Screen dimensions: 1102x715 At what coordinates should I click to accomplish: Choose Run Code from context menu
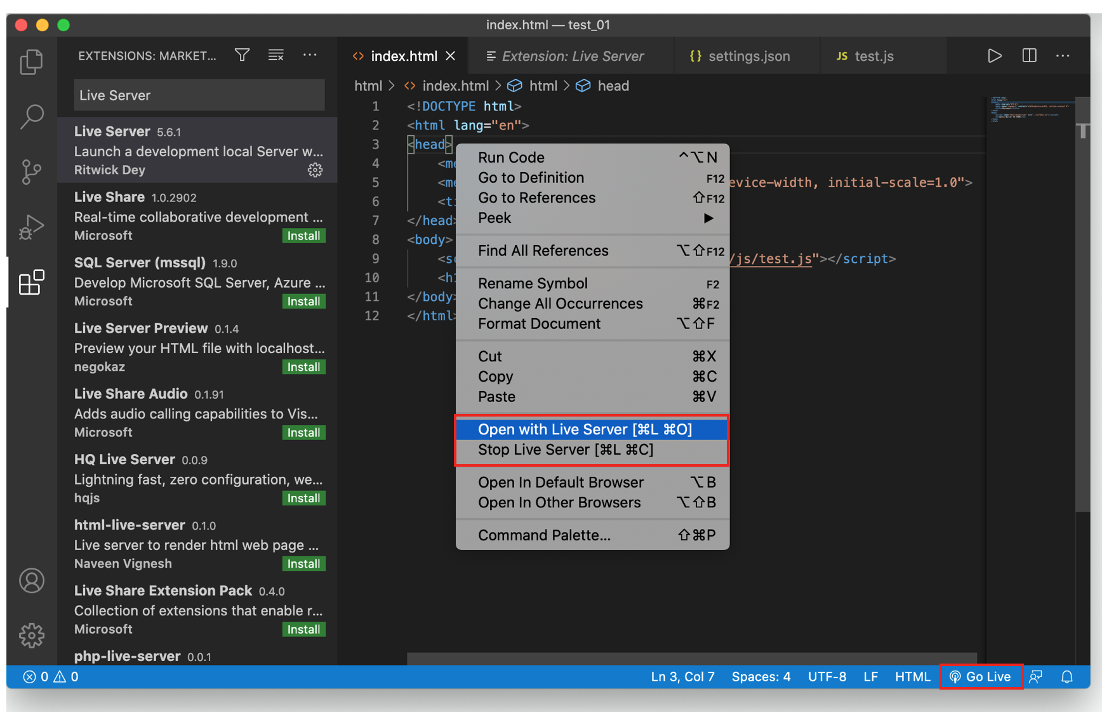pos(592,157)
